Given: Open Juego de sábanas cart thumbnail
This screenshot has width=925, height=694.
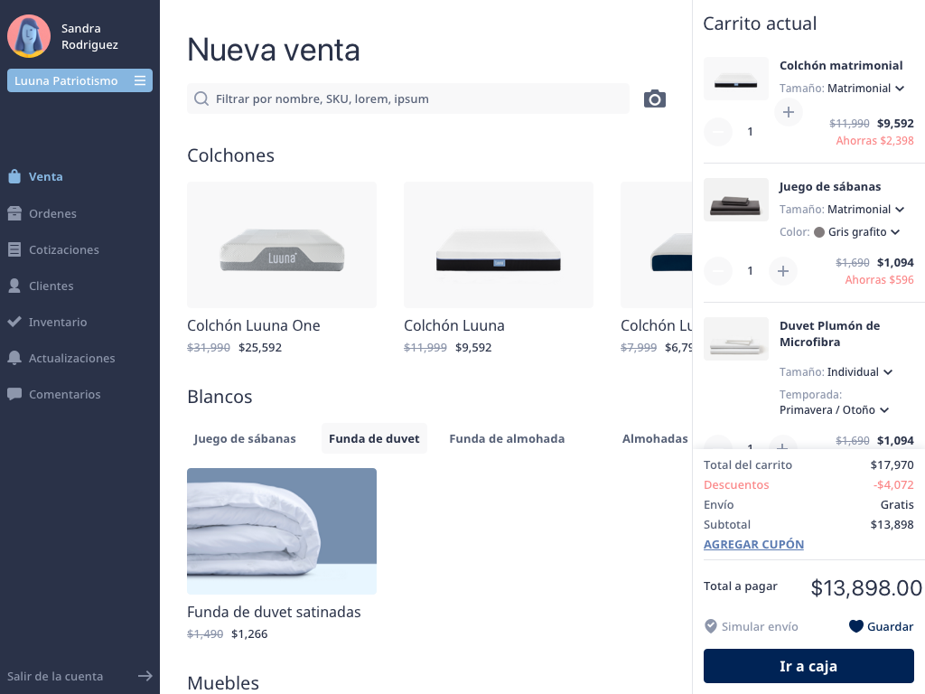Looking at the screenshot, I should (736, 200).
